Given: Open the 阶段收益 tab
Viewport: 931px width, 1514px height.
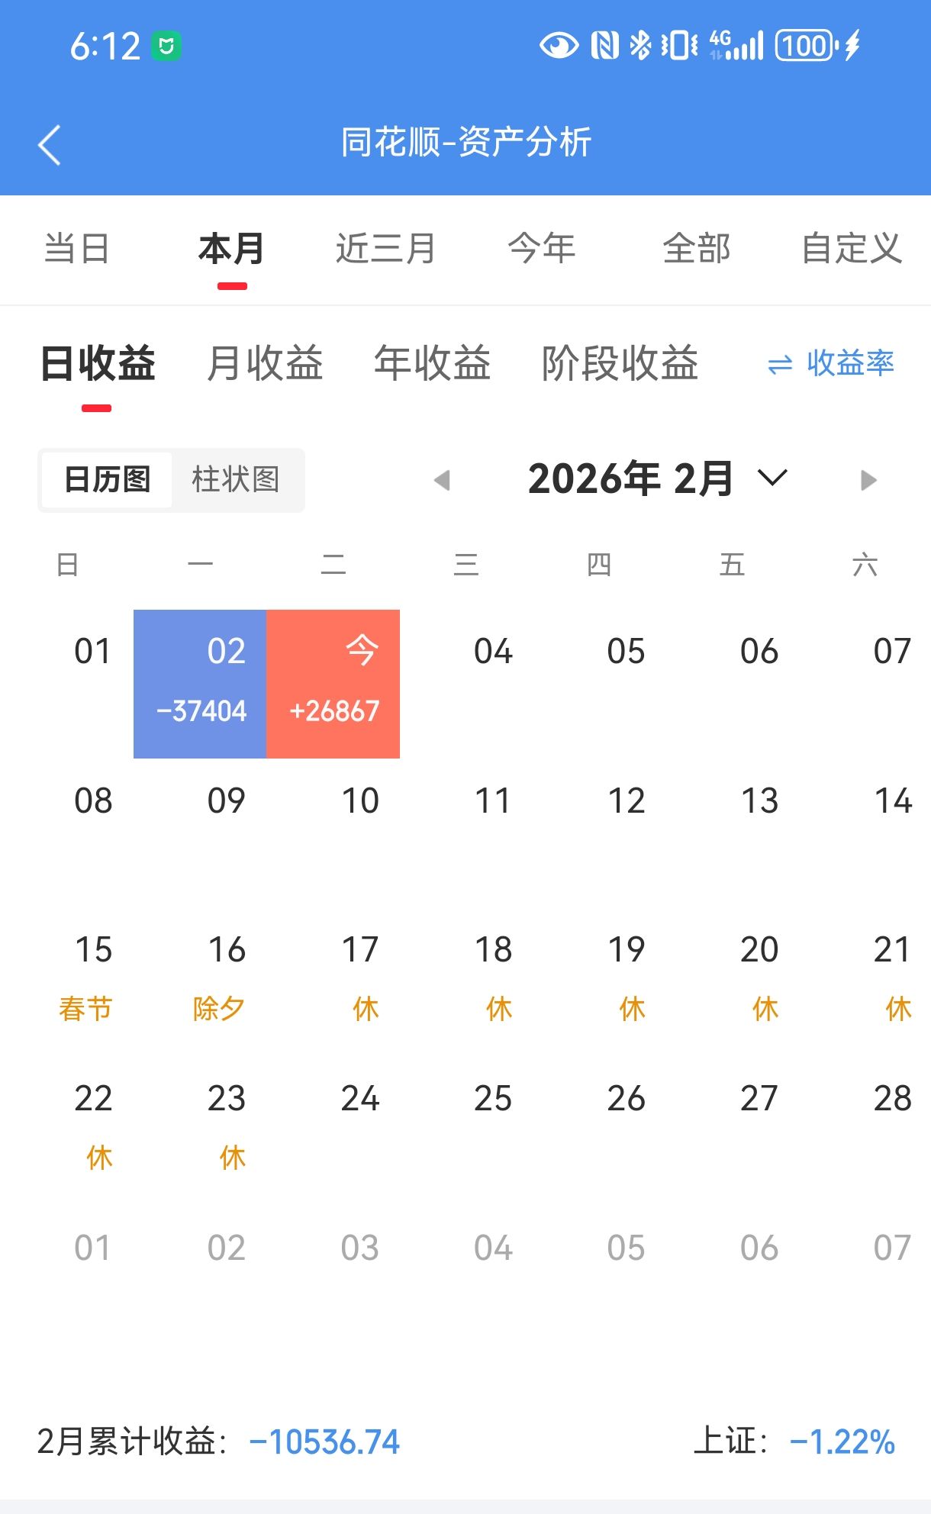Looking at the screenshot, I should (620, 363).
